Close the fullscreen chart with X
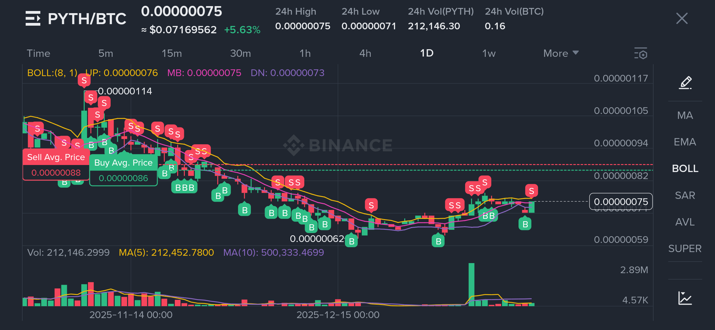715x330 pixels. pyautogui.click(x=682, y=19)
